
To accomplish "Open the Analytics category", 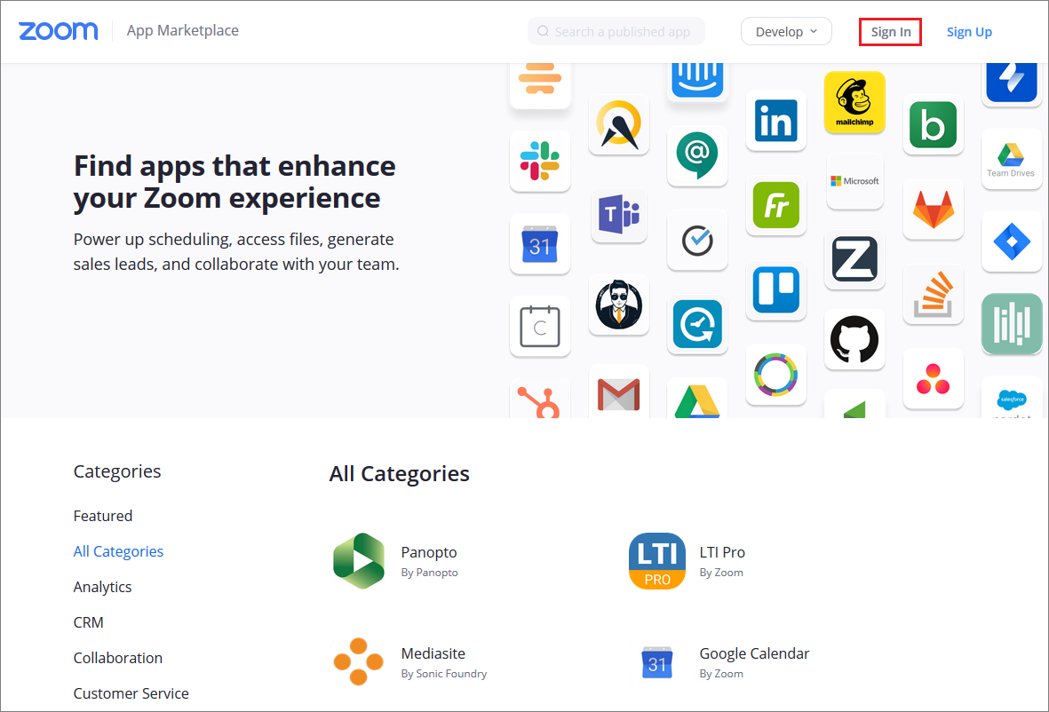I will [x=102, y=587].
